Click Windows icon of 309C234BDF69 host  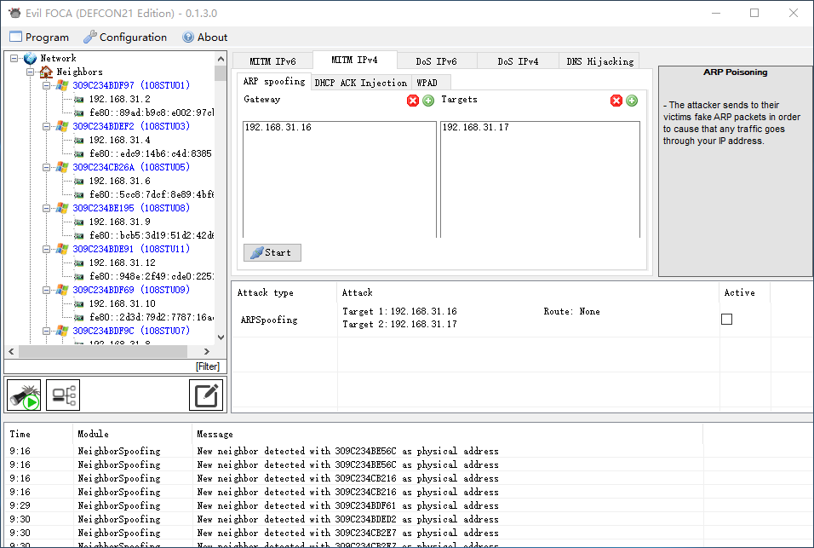pyautogui.click(x=62, y=290)
